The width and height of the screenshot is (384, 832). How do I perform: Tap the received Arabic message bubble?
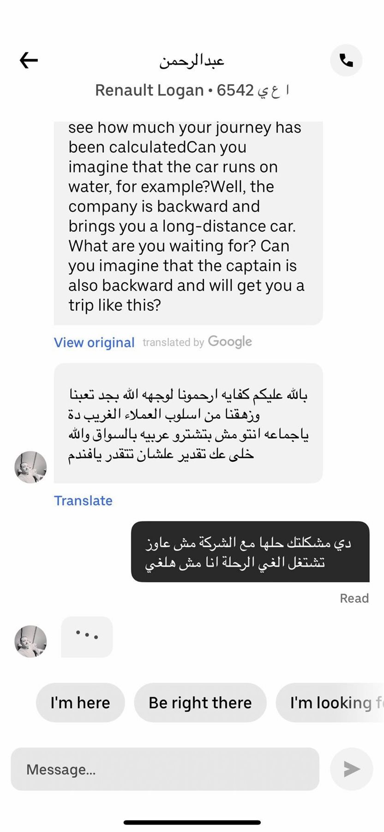click(188, 423)
